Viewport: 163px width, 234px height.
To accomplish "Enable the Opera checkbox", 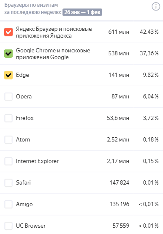I will [8, 97].
